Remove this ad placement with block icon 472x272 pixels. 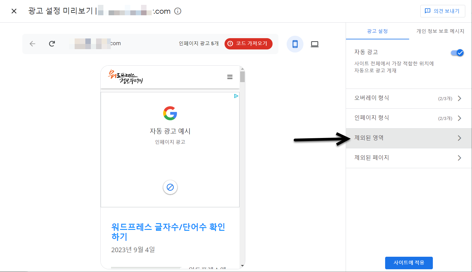[x=170, y=187]
